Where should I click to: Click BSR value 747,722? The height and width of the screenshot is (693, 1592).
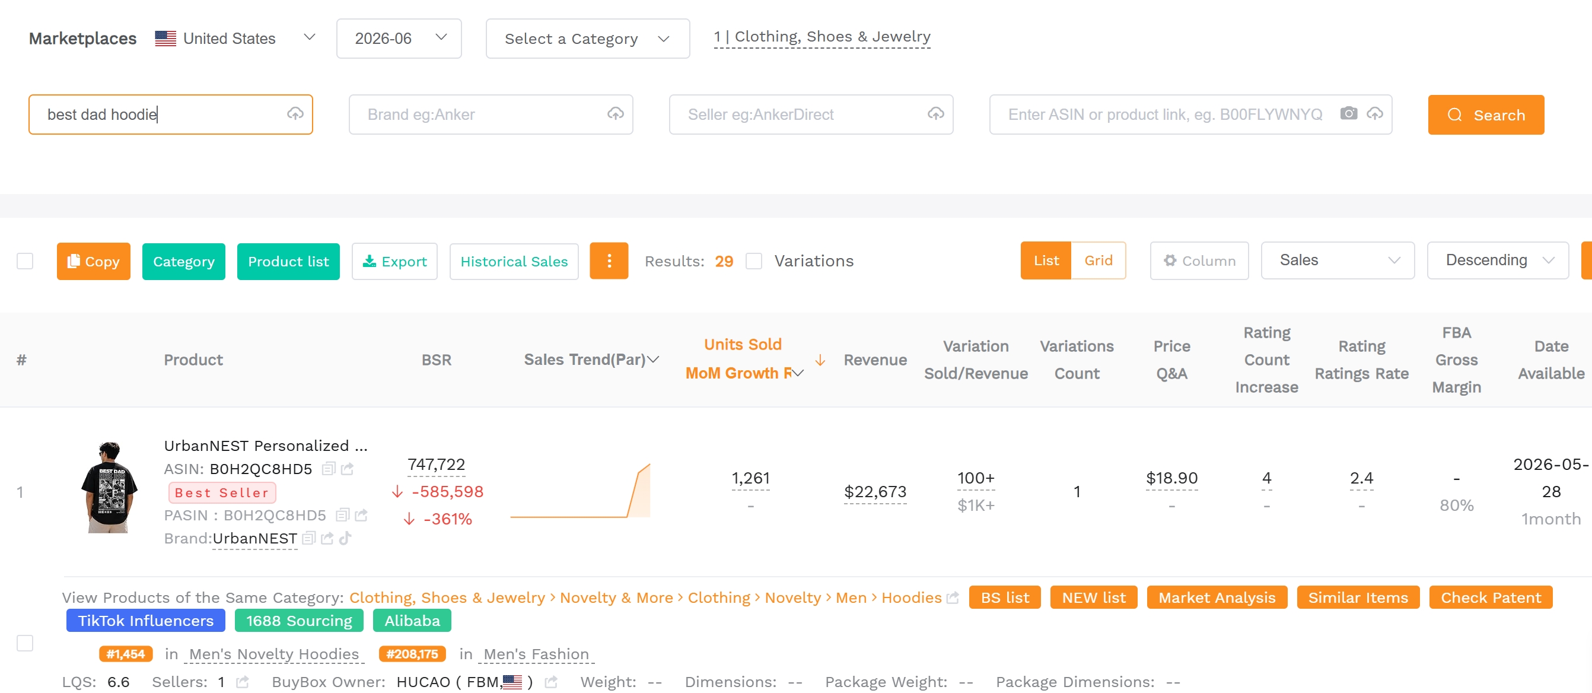(436, 464)
